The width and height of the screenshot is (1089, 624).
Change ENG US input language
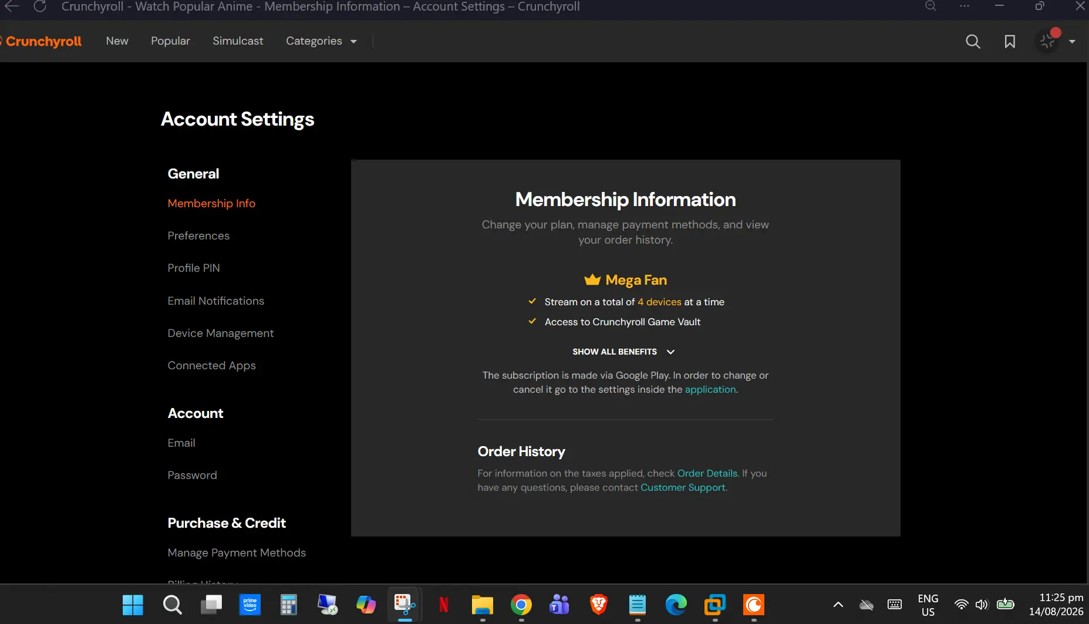click(x=928, y=605)
